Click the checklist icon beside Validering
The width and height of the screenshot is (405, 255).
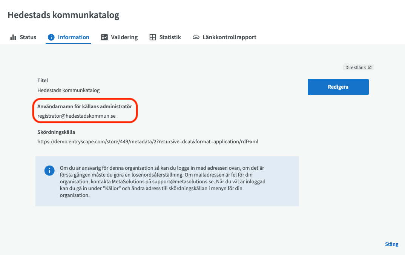104,37
